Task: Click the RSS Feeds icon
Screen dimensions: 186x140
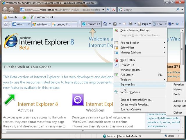Action: click(115, 24)
